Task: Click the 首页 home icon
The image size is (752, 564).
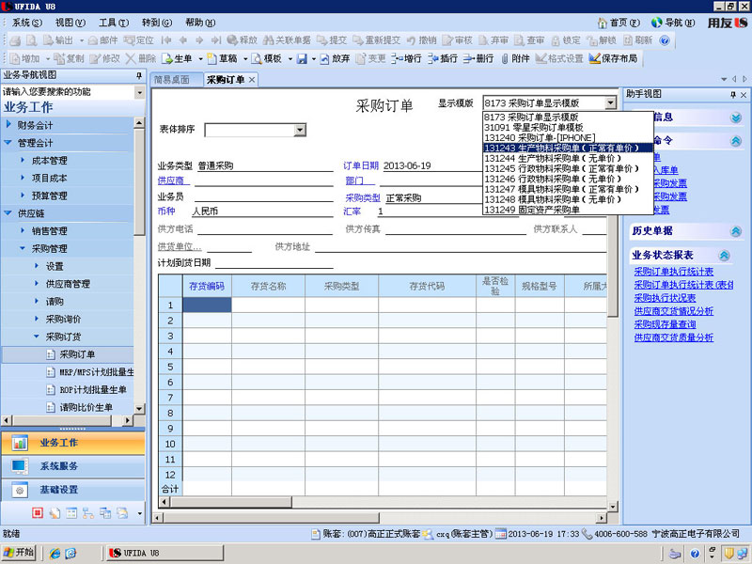Action: click(603, 23)
